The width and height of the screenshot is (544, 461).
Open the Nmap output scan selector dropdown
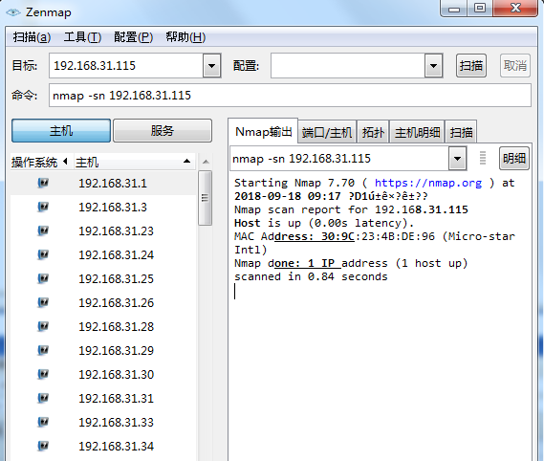[x=457, y=159]
